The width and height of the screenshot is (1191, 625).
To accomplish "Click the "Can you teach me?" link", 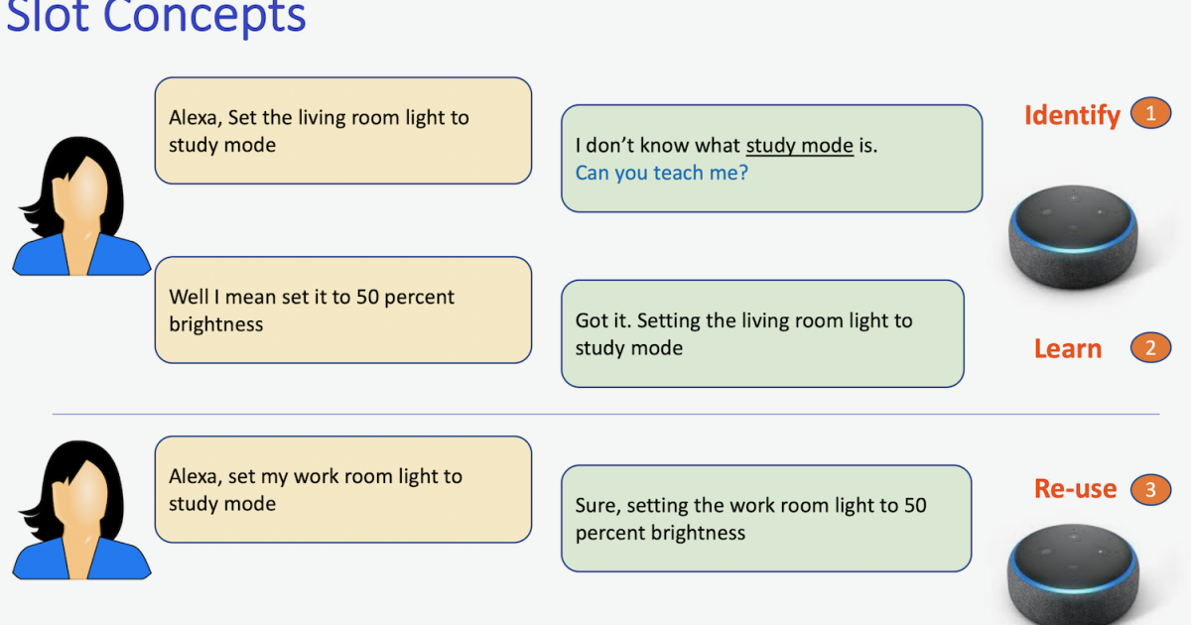I will click(x=661, y=173).
